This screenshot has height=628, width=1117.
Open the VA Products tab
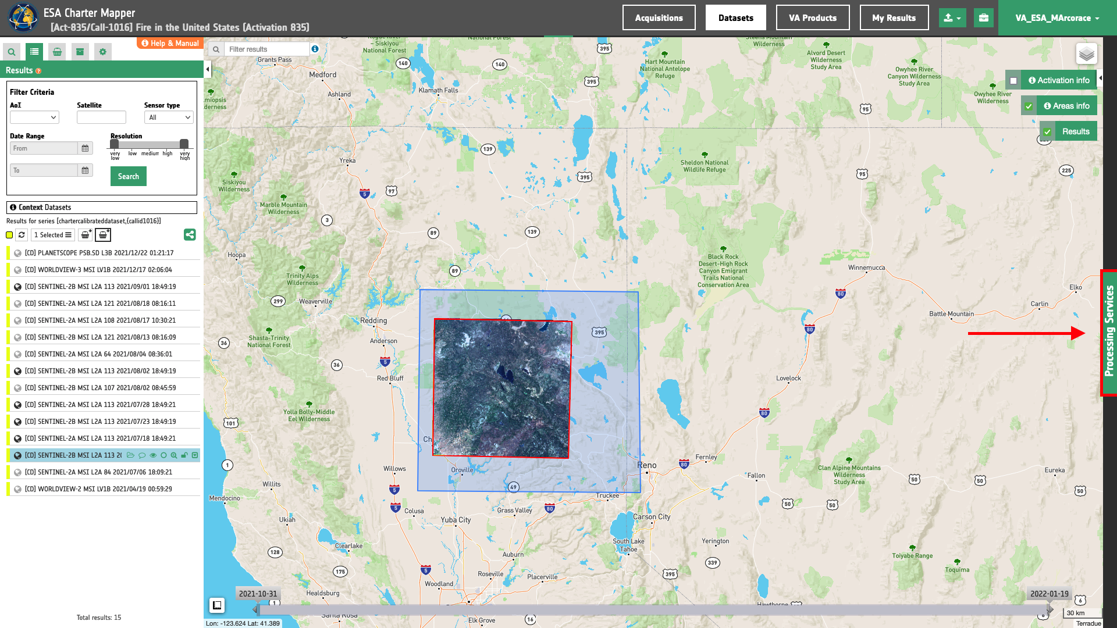[x=813, y=18]
